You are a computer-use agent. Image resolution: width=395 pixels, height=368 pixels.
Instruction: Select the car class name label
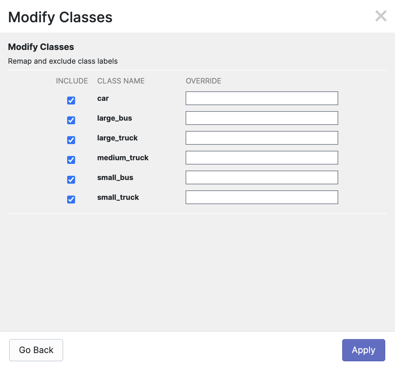tap(103, 98)
